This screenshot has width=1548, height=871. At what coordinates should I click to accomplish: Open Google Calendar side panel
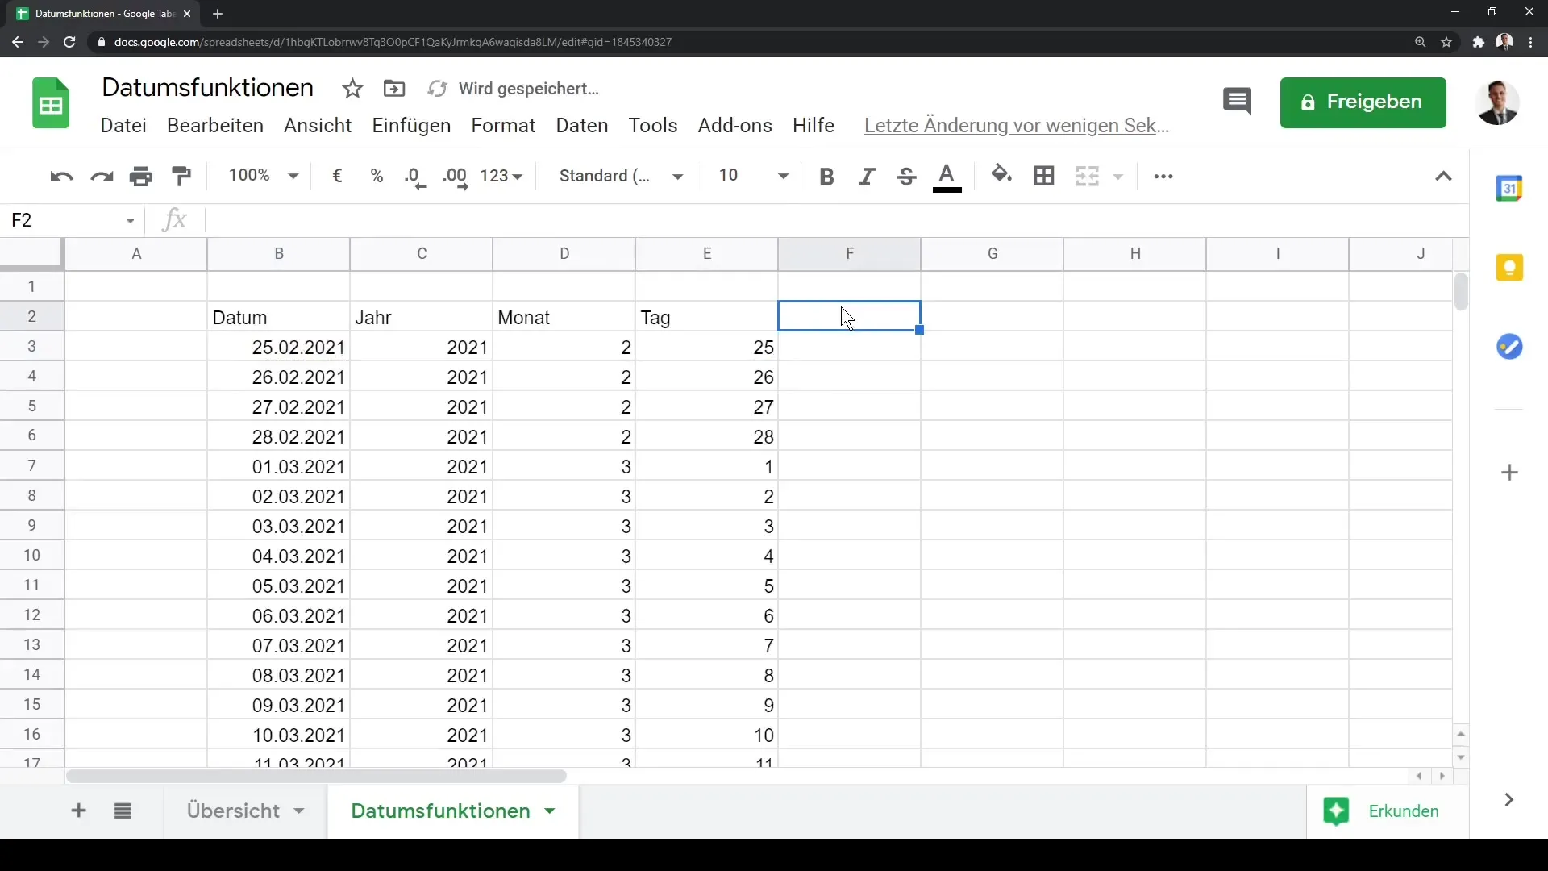pos(1509,188)
